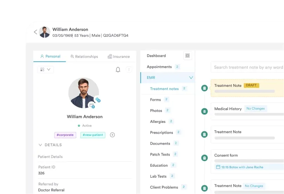Image resolution: width=284 pixels, height=194 pixels.
Task: Select Prescriptions under EMR
Action: pos(161,132)
